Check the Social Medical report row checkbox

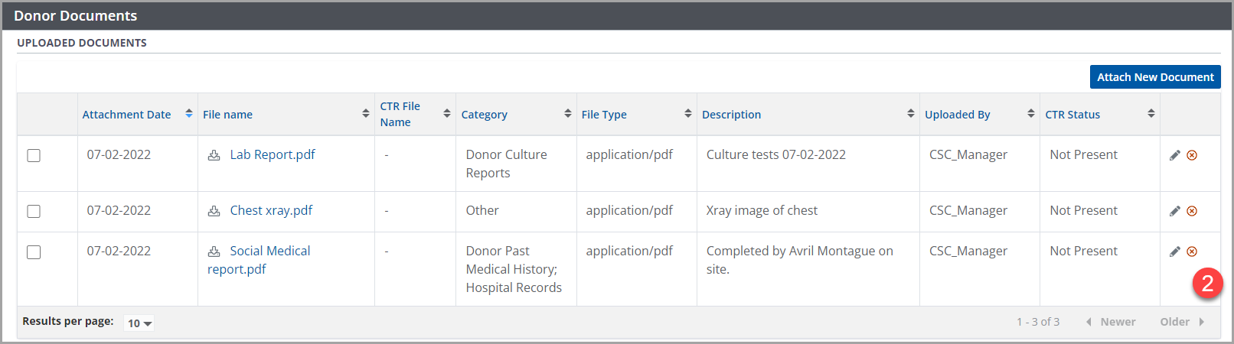34,252
